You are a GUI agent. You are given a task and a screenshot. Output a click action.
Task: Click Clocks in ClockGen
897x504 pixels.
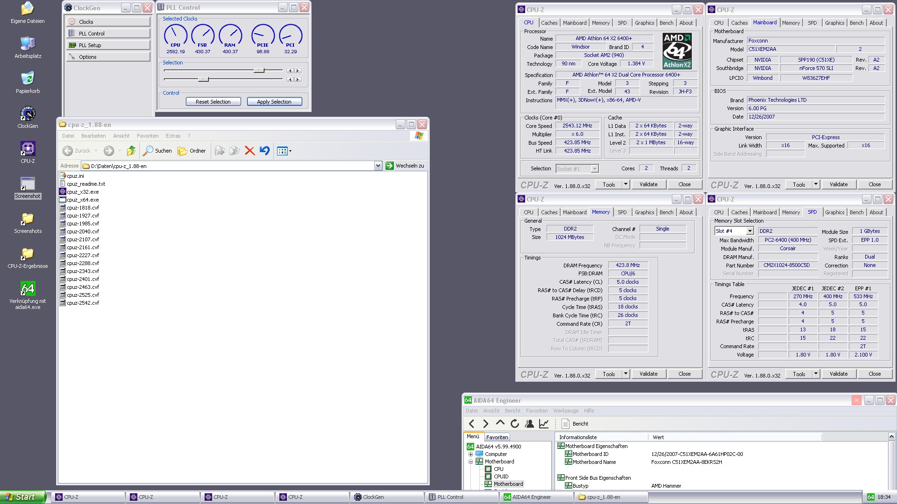click(x=108, y=22)
